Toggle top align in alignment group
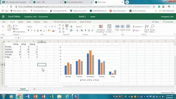 click(x=60, y=25)
